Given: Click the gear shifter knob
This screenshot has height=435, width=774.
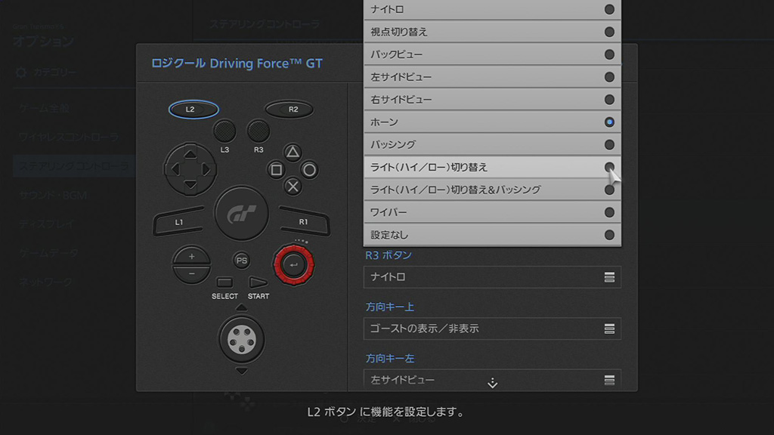Looking at the screenshot, I should click(241, 339).
